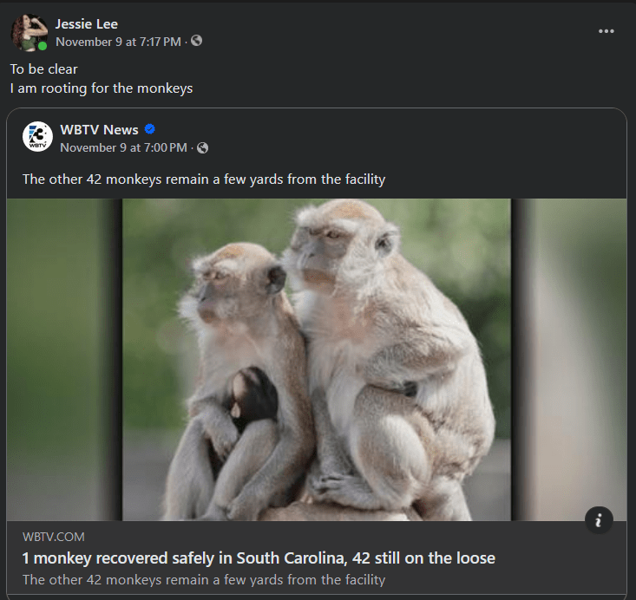Click the green online status dot
This screenshot has height=600, width=636.
tap(43, 45)
